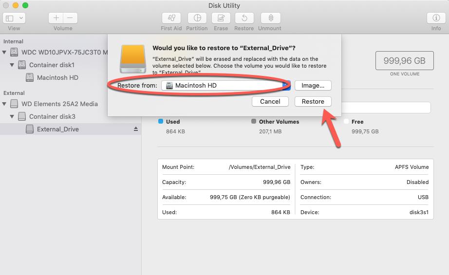Confirm with the Restore dialog button
449x275 pixels.
(313, 101)
